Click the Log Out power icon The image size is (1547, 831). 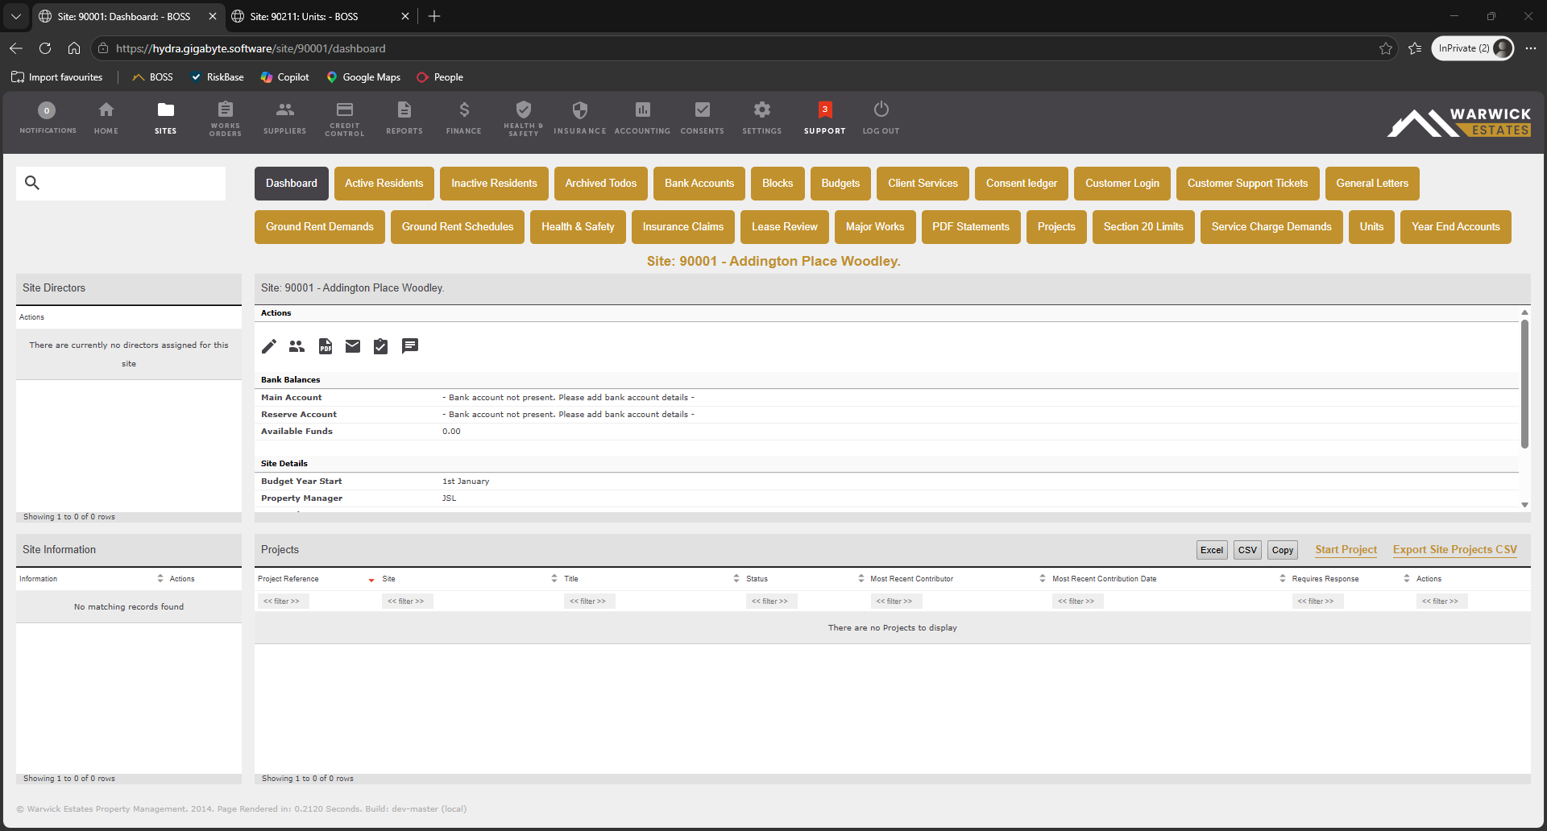pyautogui.click(x=881, y=109)
